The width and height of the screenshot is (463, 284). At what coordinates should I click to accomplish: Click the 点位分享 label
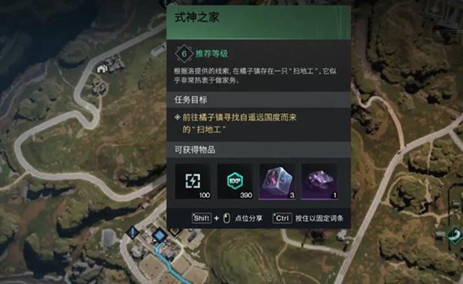click(x=249, y=219)
